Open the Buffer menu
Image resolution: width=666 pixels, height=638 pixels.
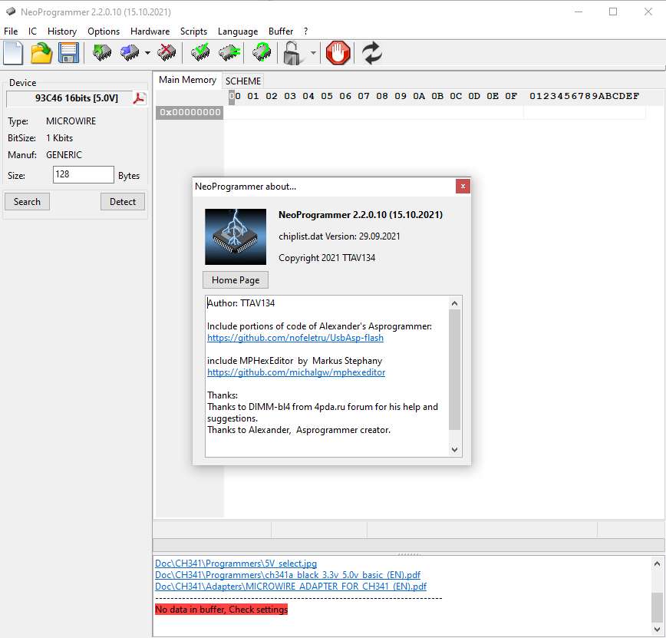click(x=281, y=31)
